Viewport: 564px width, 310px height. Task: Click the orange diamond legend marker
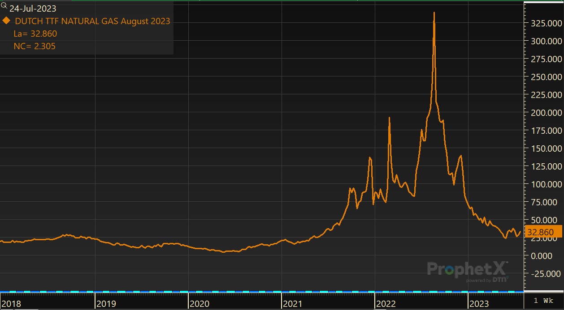6,21
